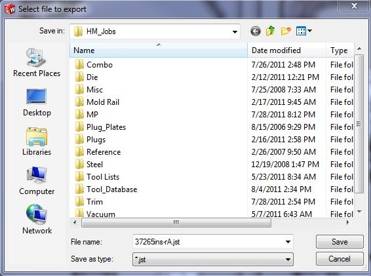Select the Plug_Plates folder
Screen dimensions: 371x276
point(100,127)
